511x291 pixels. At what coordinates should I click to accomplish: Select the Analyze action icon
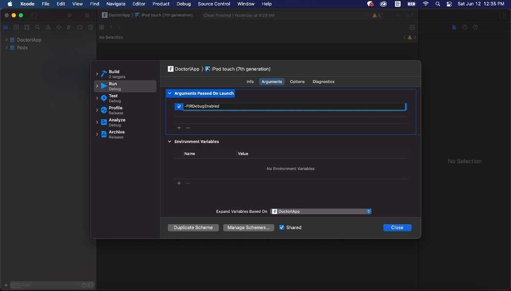click(104, 122)
